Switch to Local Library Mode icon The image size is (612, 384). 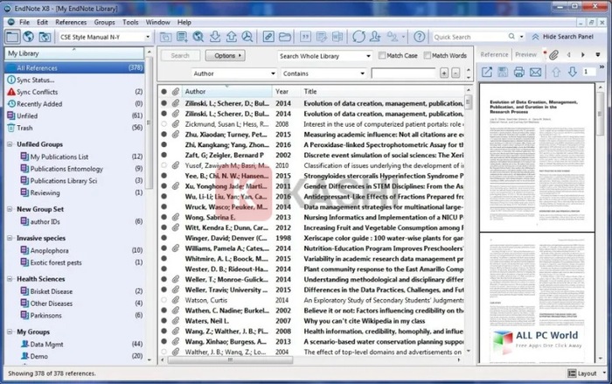click(12, 37)
